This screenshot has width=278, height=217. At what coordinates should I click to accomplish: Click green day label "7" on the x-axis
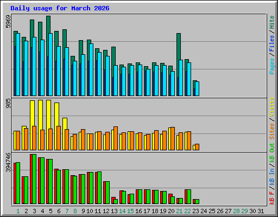[67, 211]
